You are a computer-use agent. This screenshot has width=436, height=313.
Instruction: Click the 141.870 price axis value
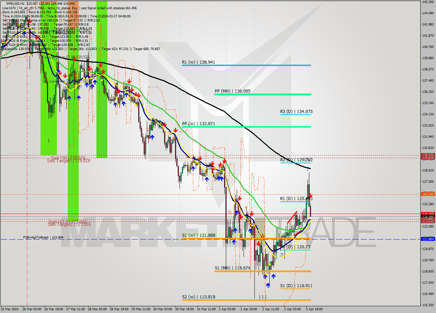[x=429, y=36]
